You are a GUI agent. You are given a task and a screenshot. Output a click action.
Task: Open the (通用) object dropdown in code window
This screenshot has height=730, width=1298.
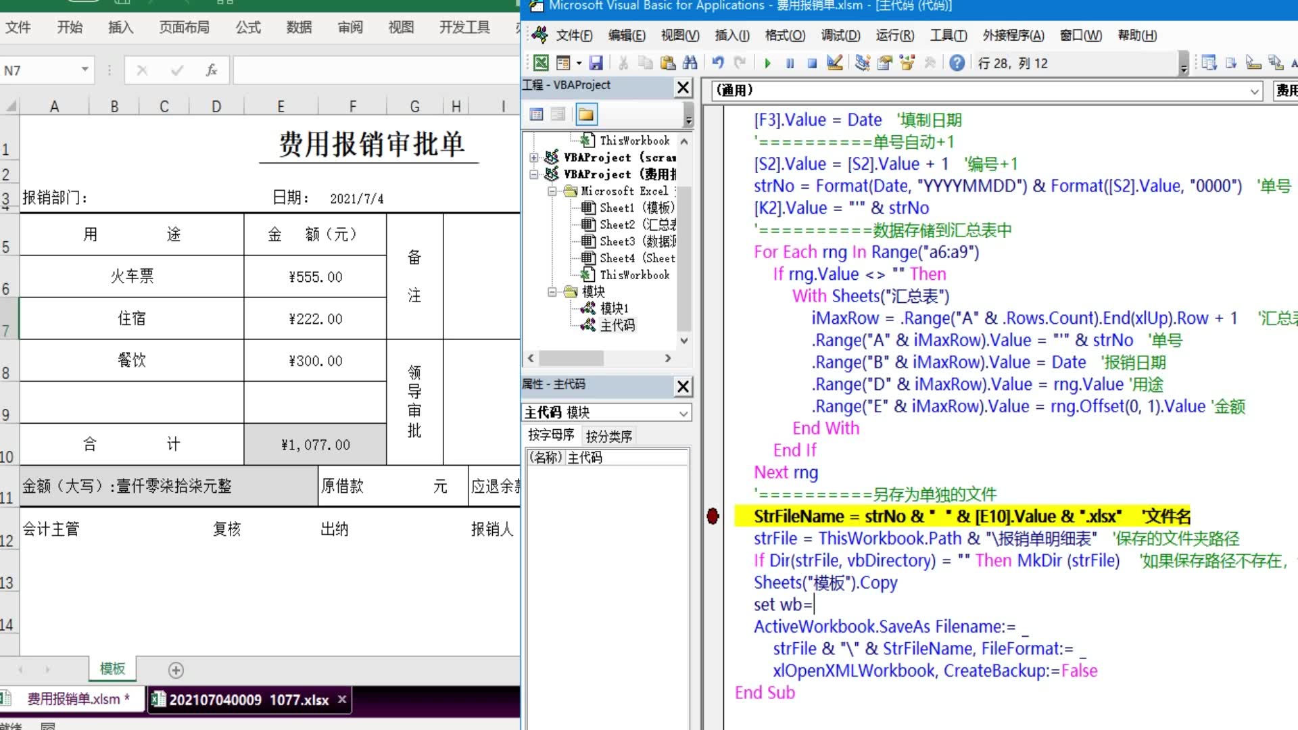1255,91
